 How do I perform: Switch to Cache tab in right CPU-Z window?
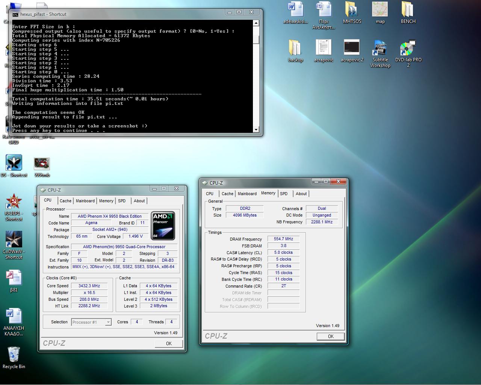(227, 194)
